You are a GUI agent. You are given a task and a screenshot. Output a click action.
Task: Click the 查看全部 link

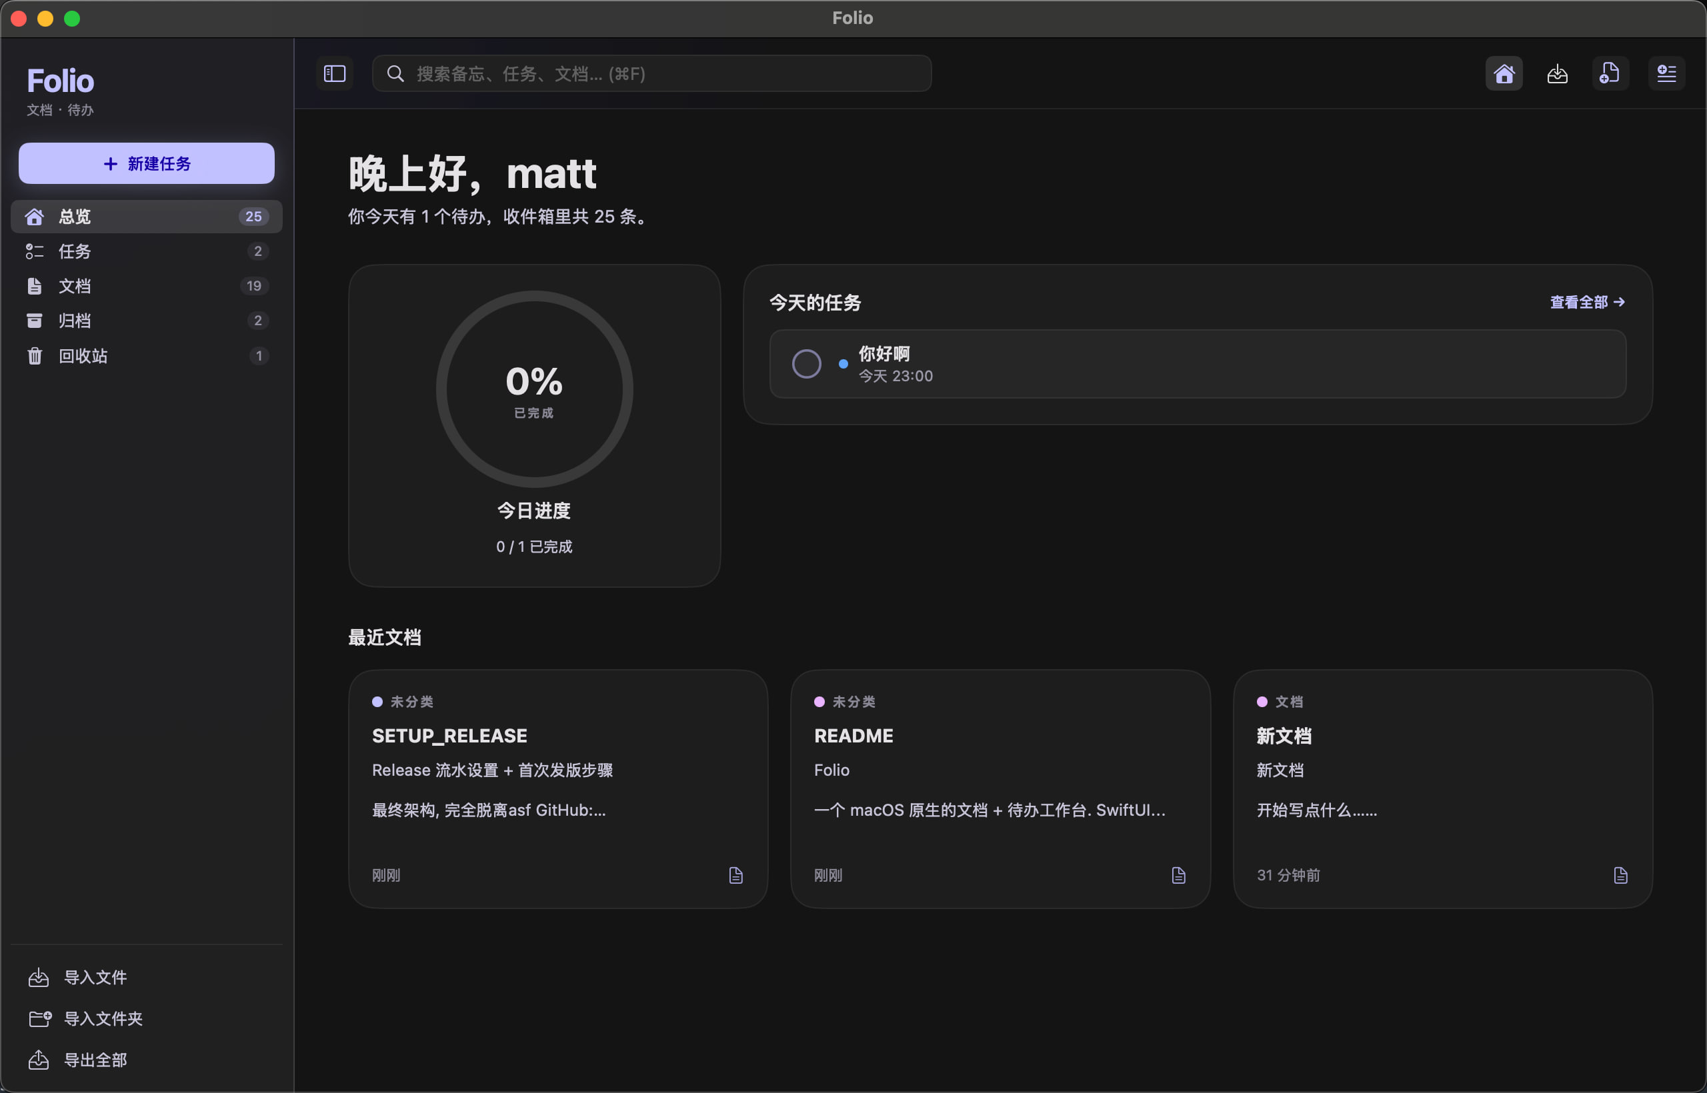(x=1587, y=303)
